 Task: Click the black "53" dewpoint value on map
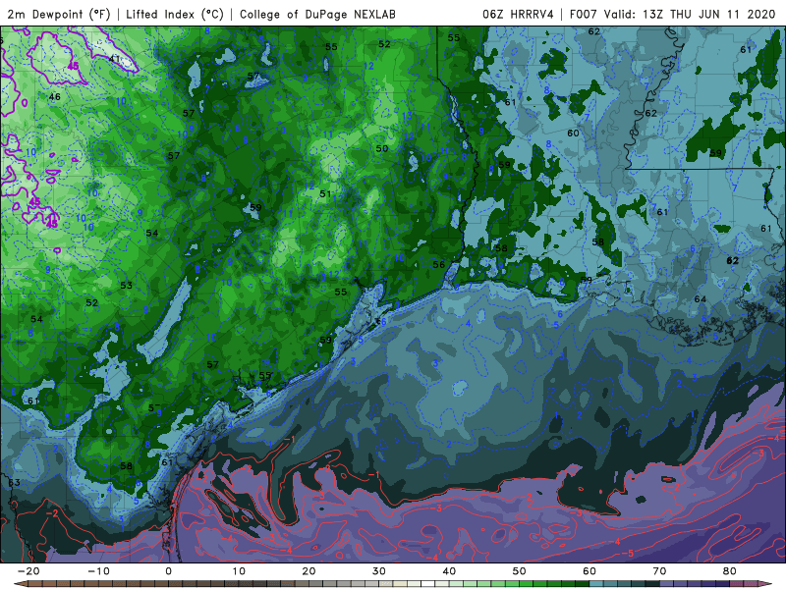[x=127, y=286]
